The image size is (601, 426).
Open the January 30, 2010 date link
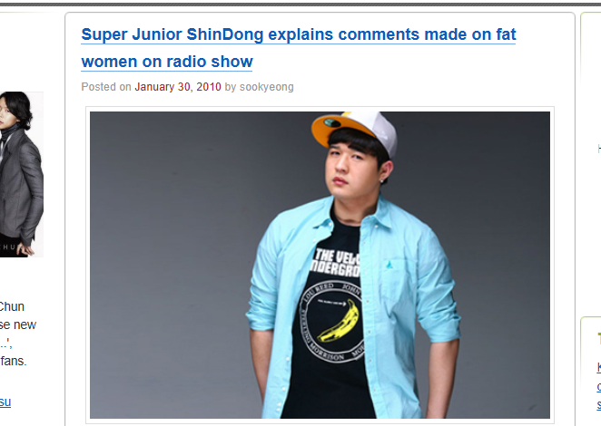pos(178,87)
